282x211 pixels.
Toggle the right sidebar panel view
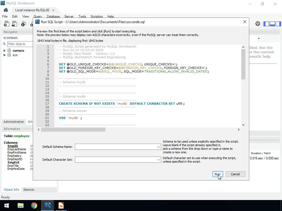(x=278, y=24)
